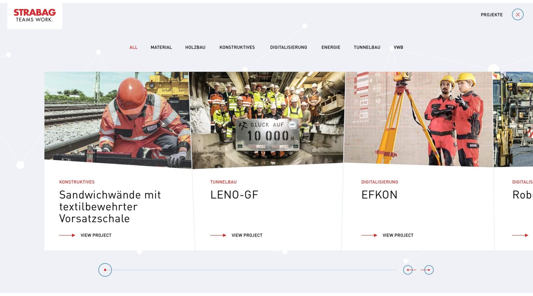
Task: Switch to the HOLZBAU category
Action: tap(195, 48)
